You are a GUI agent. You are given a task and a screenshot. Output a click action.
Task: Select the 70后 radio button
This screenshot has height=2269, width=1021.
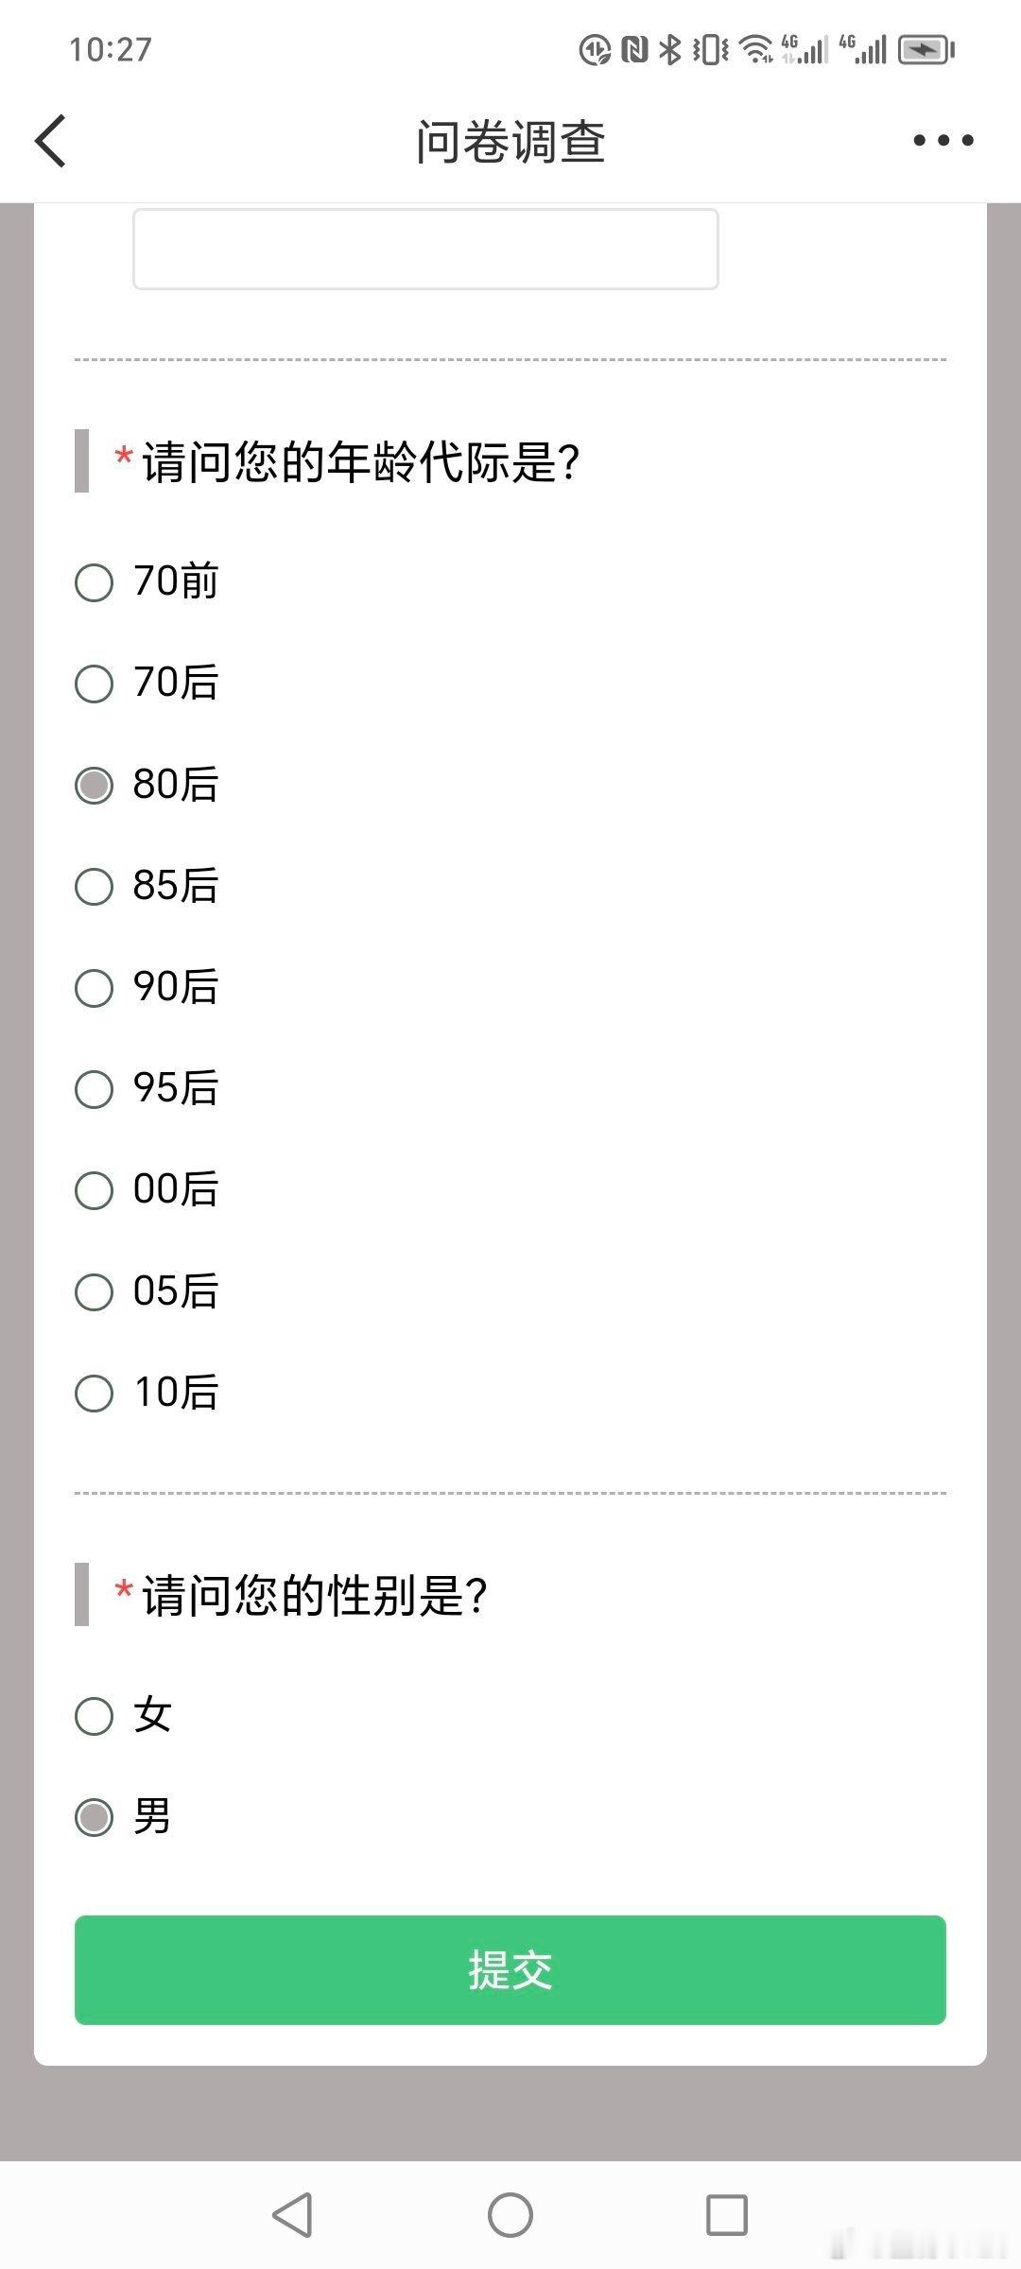(147, 683)
